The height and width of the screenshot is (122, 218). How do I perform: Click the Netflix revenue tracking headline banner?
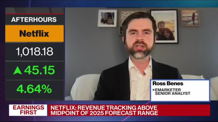click(x=129, y=110)
